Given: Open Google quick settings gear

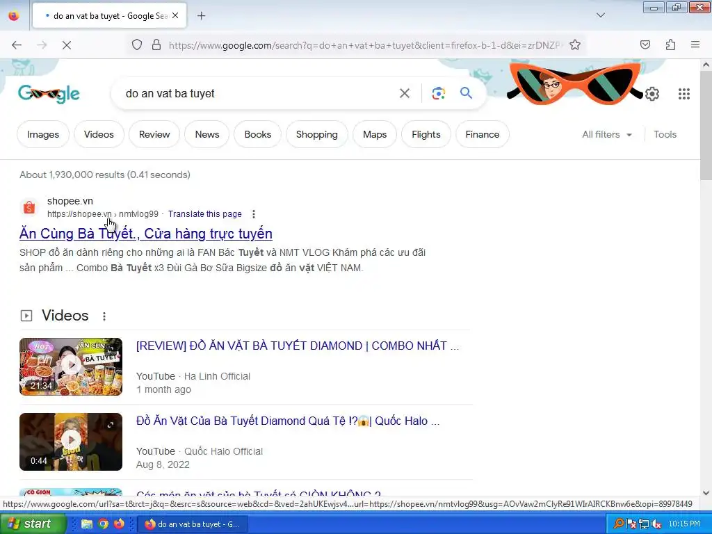Looking at the screenshot, I should click(x=652, y=94).
